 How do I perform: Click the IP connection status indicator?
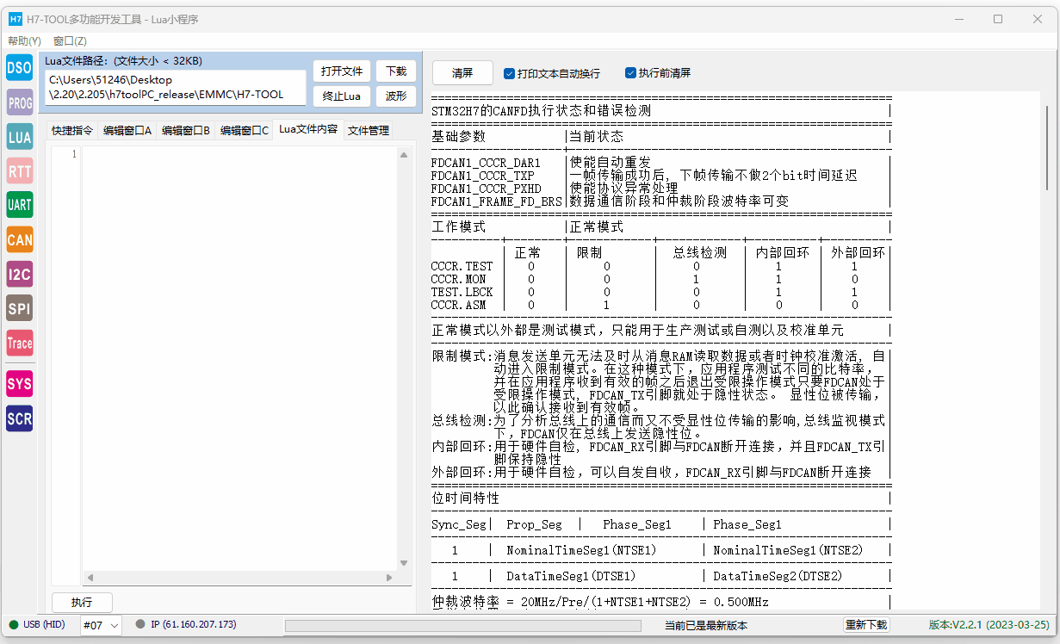pos(186,624)
